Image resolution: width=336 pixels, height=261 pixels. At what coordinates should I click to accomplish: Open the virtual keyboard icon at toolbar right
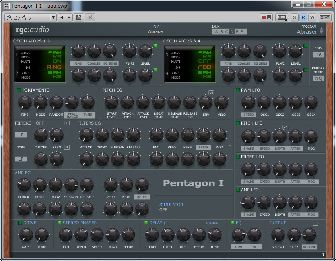click(x=325, y=17)
